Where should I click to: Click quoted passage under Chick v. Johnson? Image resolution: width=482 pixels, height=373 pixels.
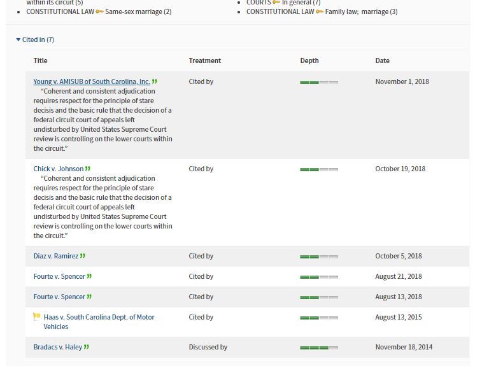tap(103, 207)
